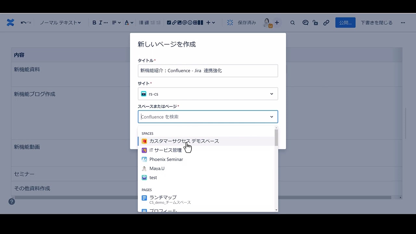Insert a bullet list
Image resolution: width=416 pixels, height=234 pixels.
tap(141, 23)
